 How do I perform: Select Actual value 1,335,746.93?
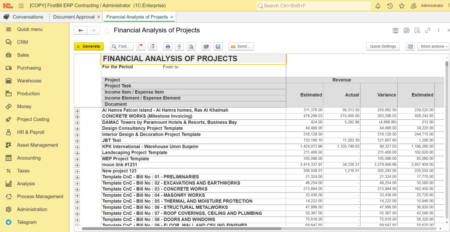[342, 147]
